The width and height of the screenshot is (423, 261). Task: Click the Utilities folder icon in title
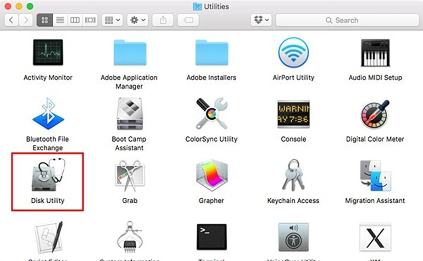(x=197, y=6)
